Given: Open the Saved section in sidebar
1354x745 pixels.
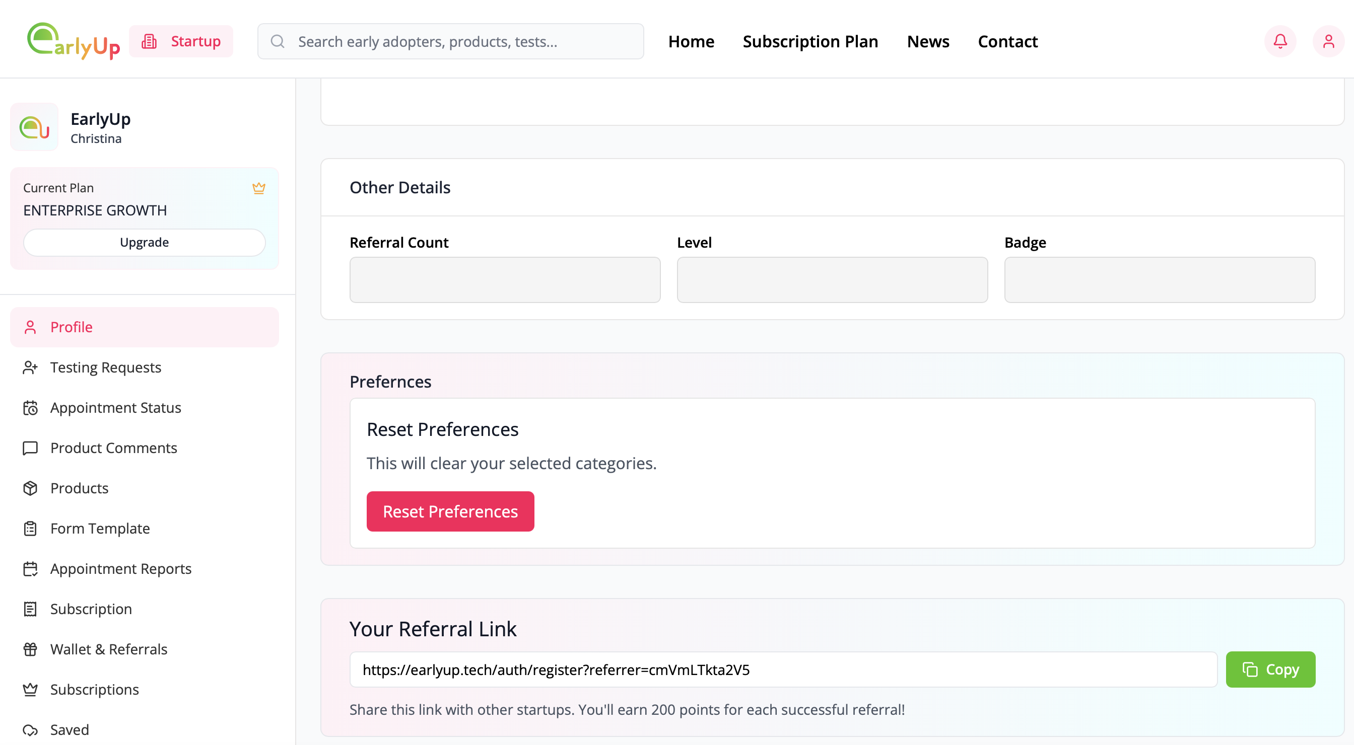Looking at the screenshot, I should pyautogui.click(x=69, y=730).
